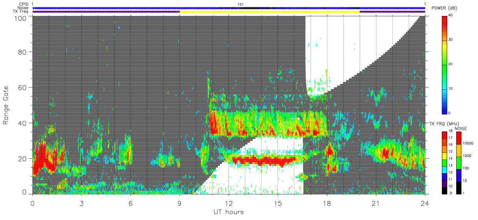
Task: Click the 24 tick on the UT hours axis
Action: click(x=425, y=203)
